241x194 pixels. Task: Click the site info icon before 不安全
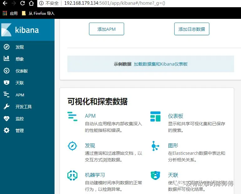tap(41, 3)
